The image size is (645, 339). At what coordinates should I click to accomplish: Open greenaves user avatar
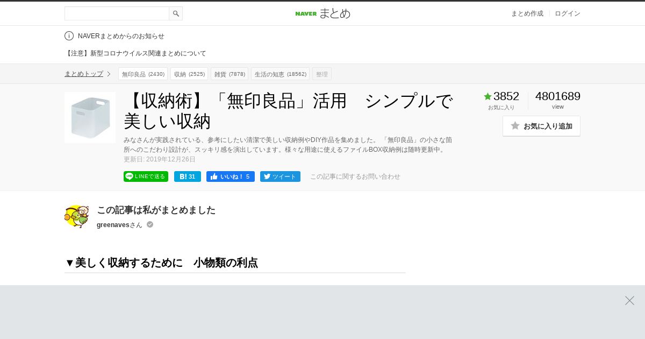click(76, 216)
